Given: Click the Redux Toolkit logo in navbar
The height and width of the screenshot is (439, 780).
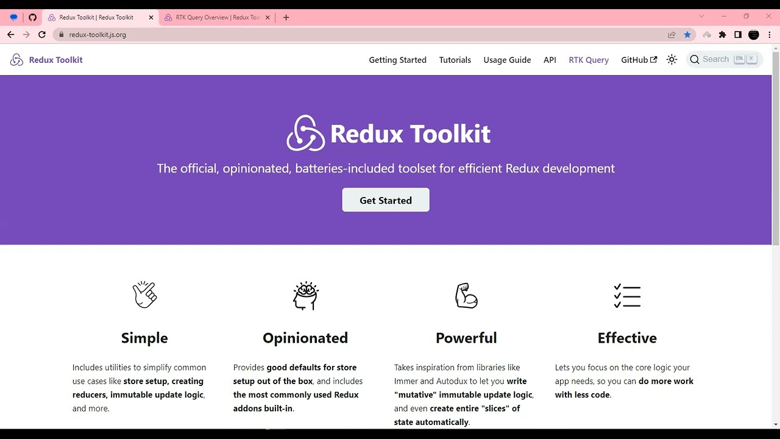Looking at the screenshot, I should click(x=16, y=60).
